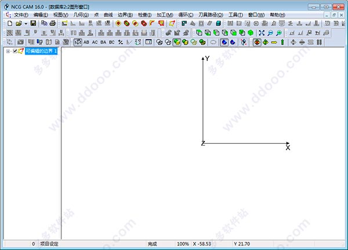This screenshot has height=250, width=348.
Task: Click the AC view toolbar button
Action: tap(95, 42)
